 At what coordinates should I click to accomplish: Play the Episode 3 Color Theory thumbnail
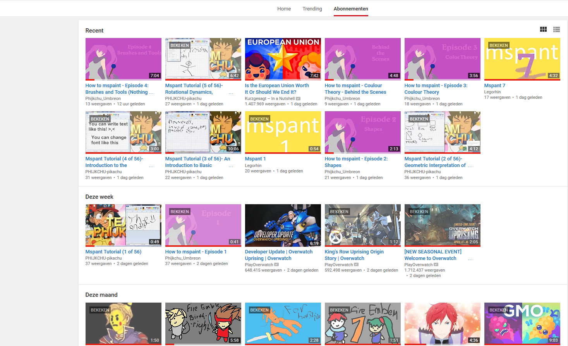pos(443,59)
